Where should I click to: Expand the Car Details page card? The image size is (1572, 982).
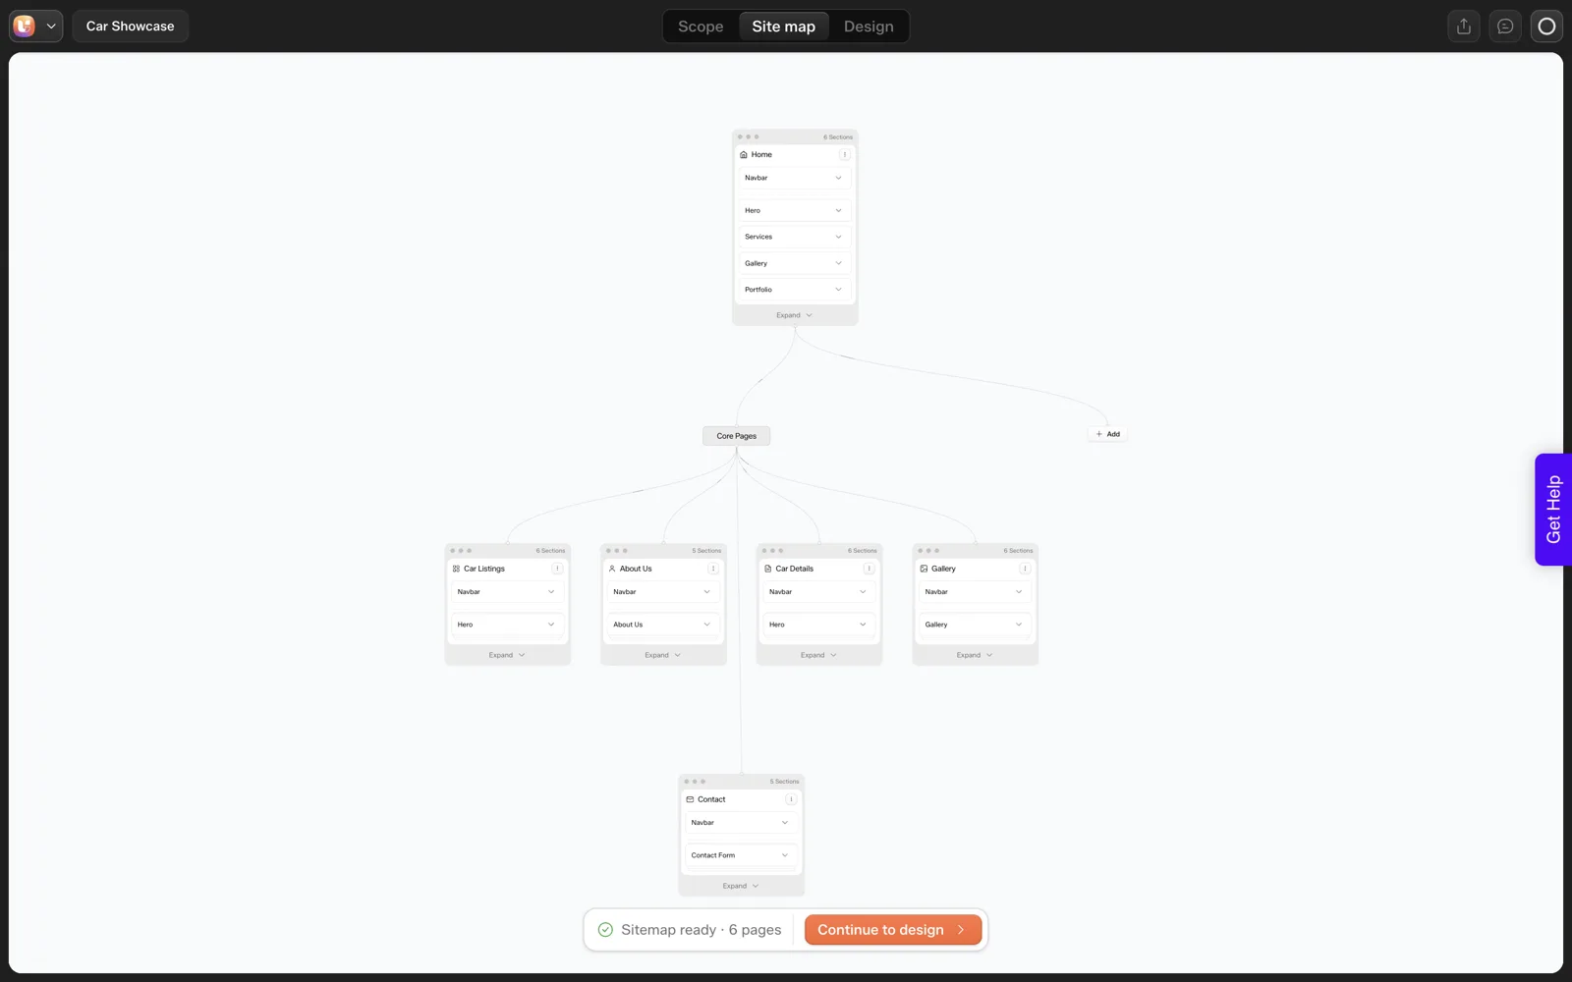pos(818,655)
